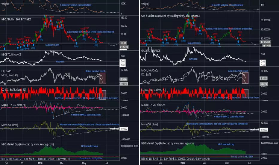The height and width of the screenshot is (165, 279).
Task: Click the 8.38% value label
Action: coord(264,78)
